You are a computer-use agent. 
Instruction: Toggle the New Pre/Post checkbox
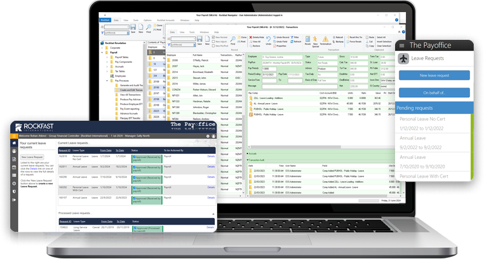click(x=214, y=46)
